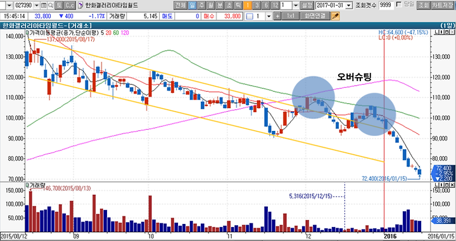Click the 화면연결 screen link button
Image resolution: width=456 pixels, height=241 pixels.
pos(315,16)
